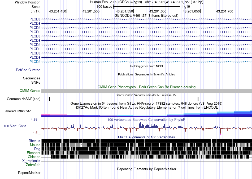The width and height of the screenshot is (252, 179).
Task: Open Publications: Sequences in Scientific Articles title
Action: pos(146,74)
